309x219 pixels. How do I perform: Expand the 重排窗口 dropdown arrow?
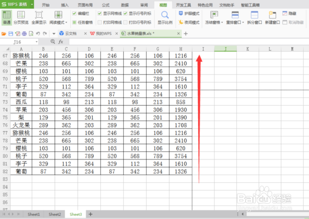[243, 23]
